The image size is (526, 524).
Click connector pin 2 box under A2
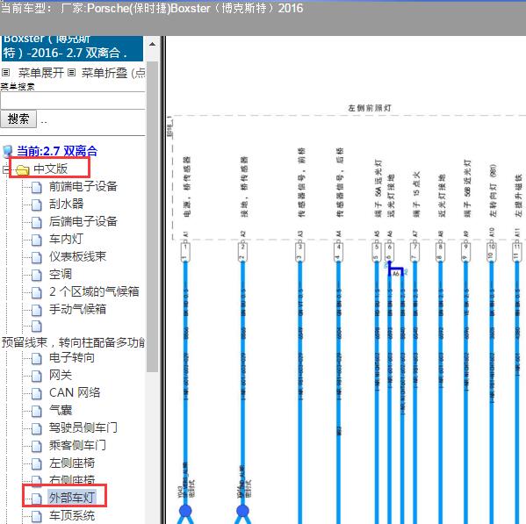click(243, 251)
